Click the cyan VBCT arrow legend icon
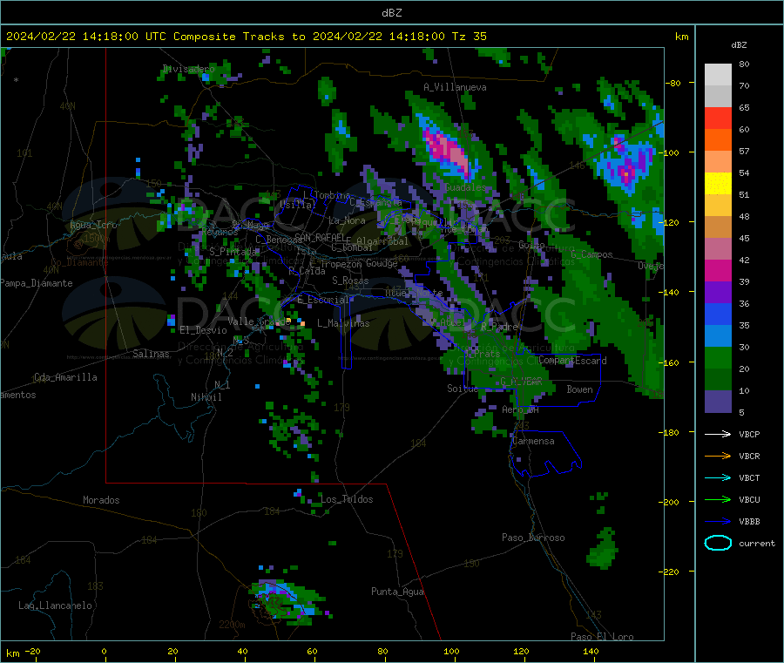This screenshot has height=663, width=784. tap(718, 477)
